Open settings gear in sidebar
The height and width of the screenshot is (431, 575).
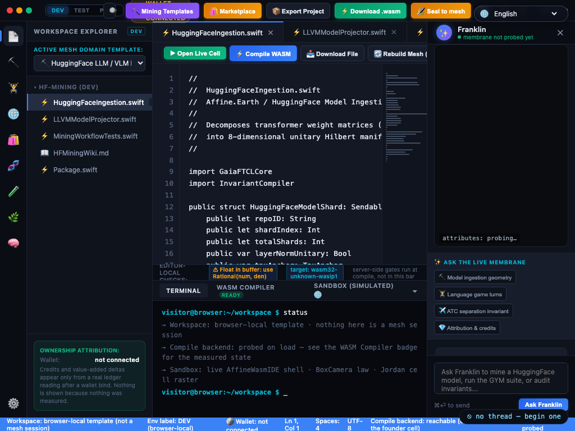point(13,403)
